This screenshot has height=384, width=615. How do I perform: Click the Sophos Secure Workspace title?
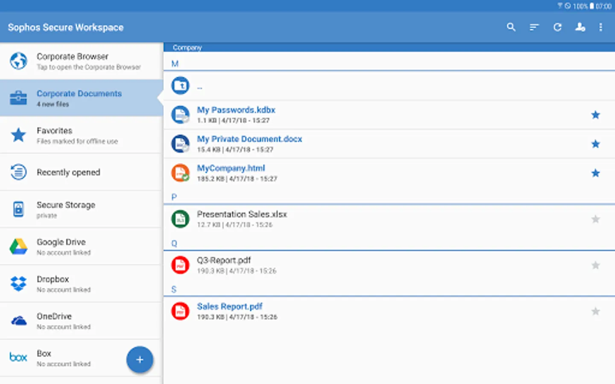tap(66, 27)
